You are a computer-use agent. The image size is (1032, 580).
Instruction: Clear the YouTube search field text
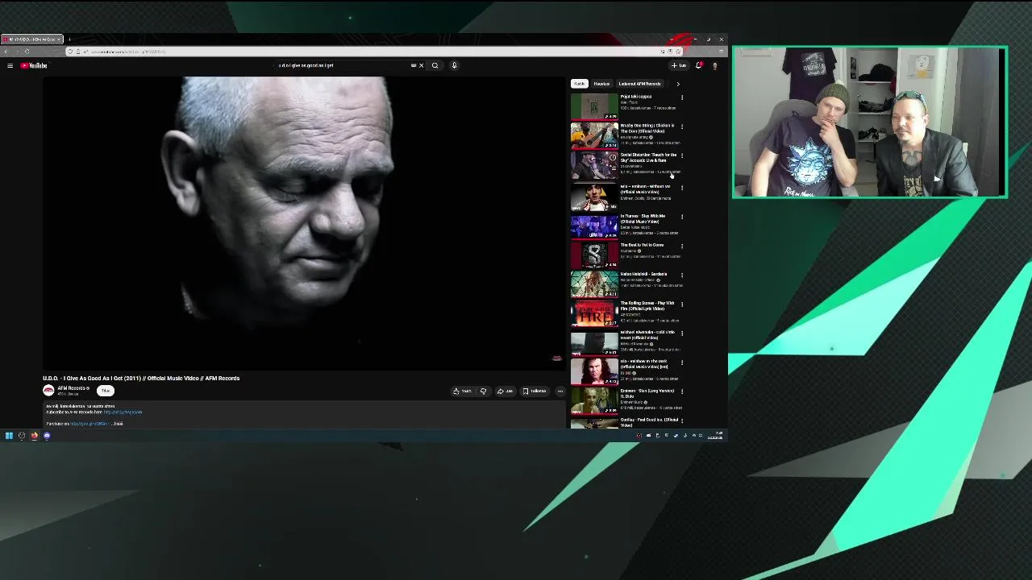pyautogui.click(x=421, y=65)
